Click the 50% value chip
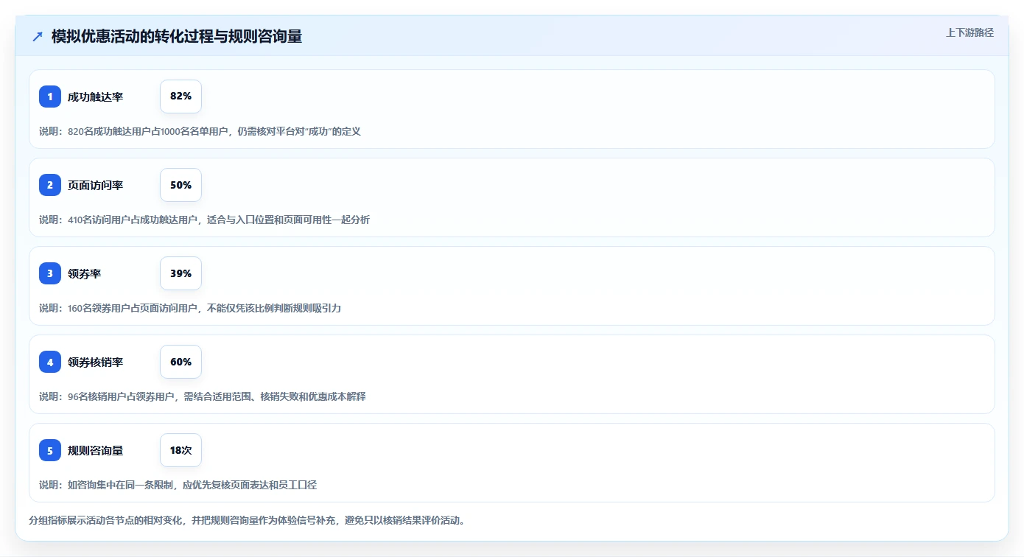This screenshot has width=1024, height=557. coord(180,185)
